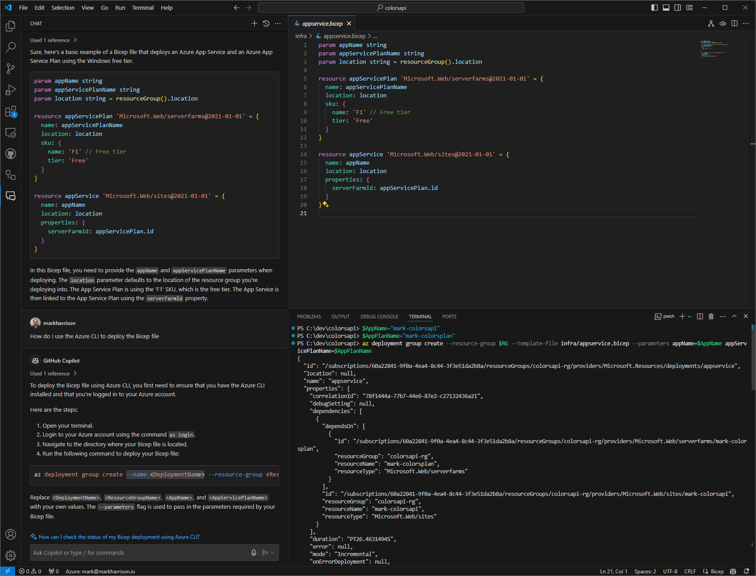The image size is (756, 576).
Task: Show chat history
Action: 266,23
